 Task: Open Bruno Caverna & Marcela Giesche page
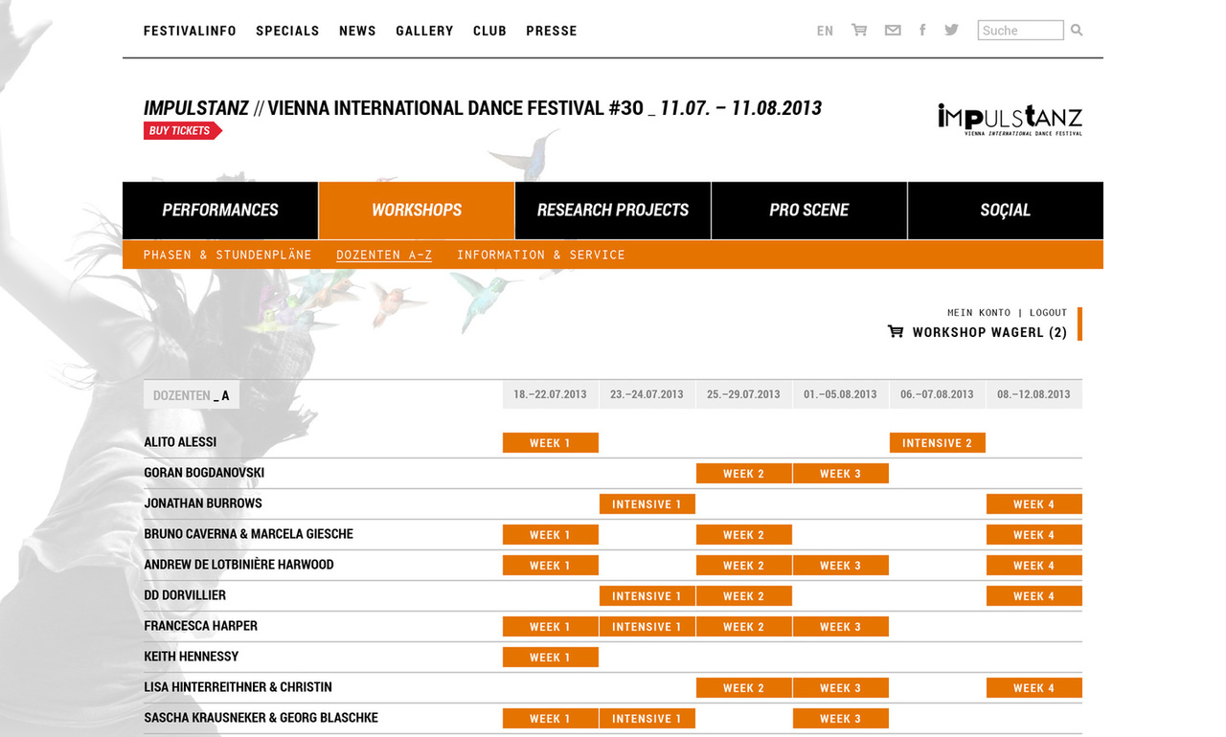click(249, 534)
